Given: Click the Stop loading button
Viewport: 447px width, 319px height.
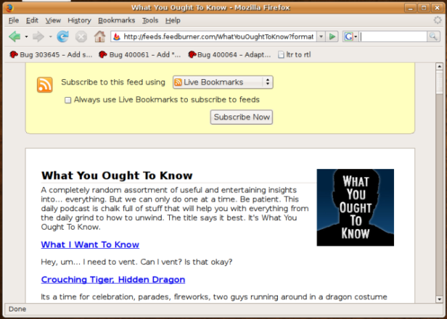Looking at the screenshot, I should pos(81,36).
